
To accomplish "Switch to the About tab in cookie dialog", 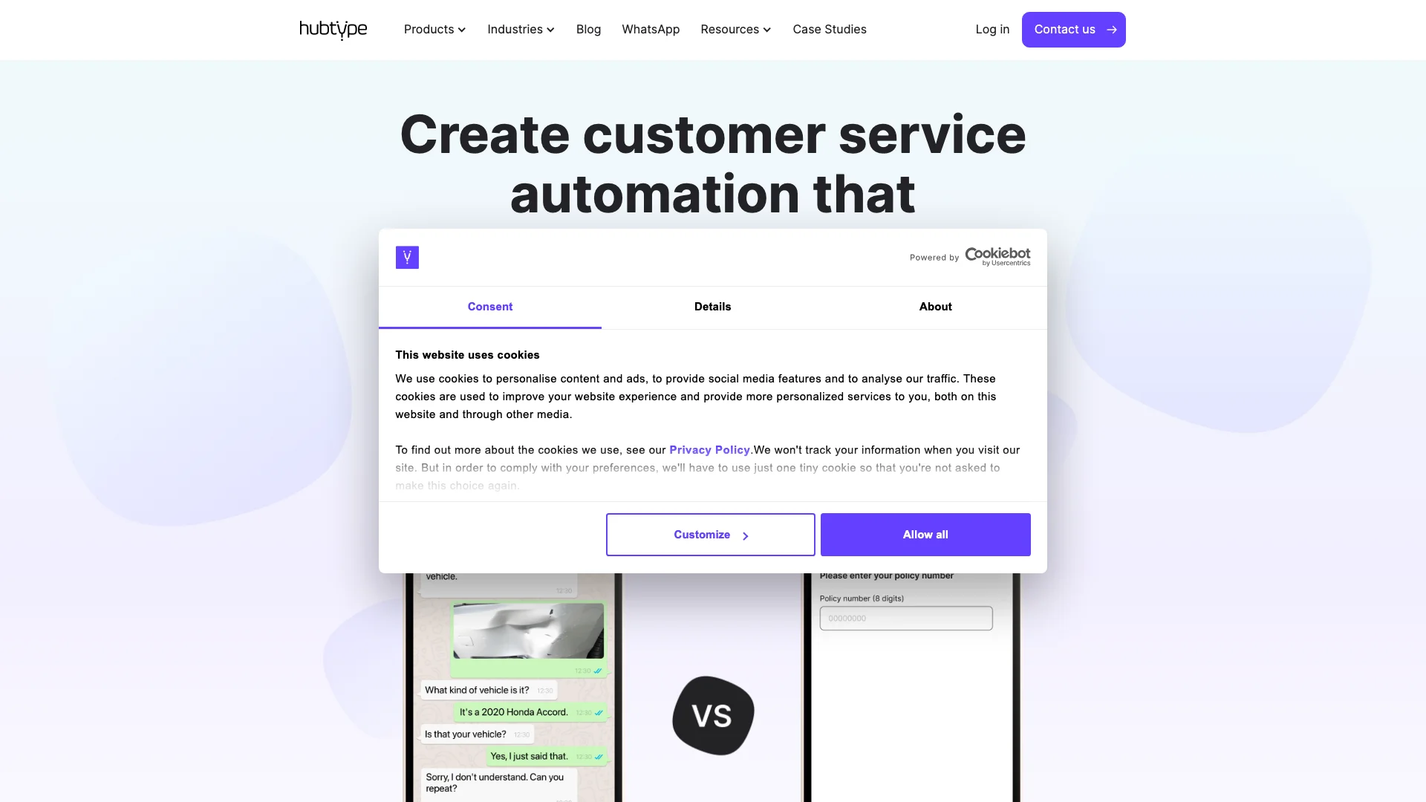I will pyautogui.click(x=934, y=307).
